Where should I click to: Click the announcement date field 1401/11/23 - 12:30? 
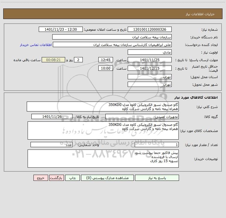point(61,29)
